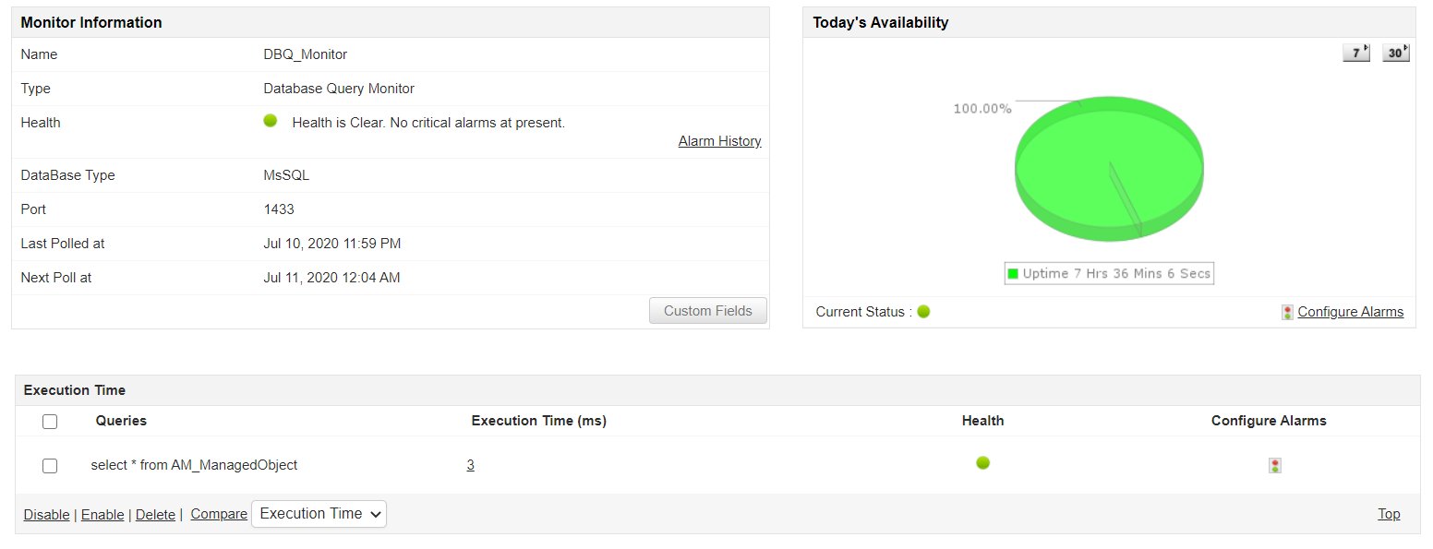1433x549 pixels.
Task: Toggle the select-all queries header checkbox
Action: tap(50, 422)
